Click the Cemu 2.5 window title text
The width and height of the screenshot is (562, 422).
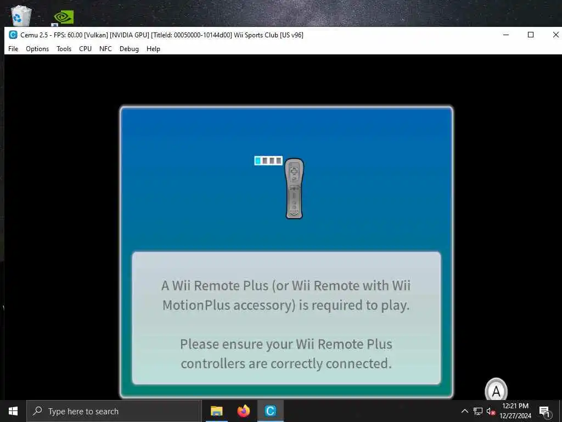click(162, 35)
